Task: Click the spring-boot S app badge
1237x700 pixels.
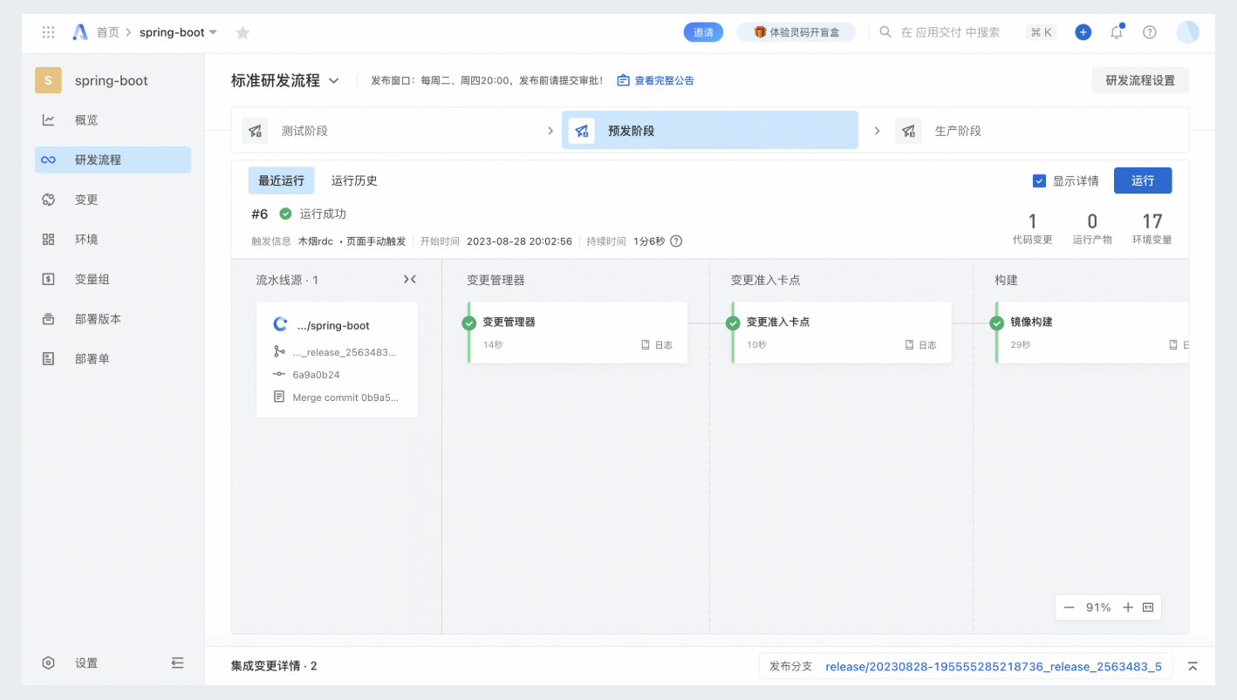Action: [48, 80]
